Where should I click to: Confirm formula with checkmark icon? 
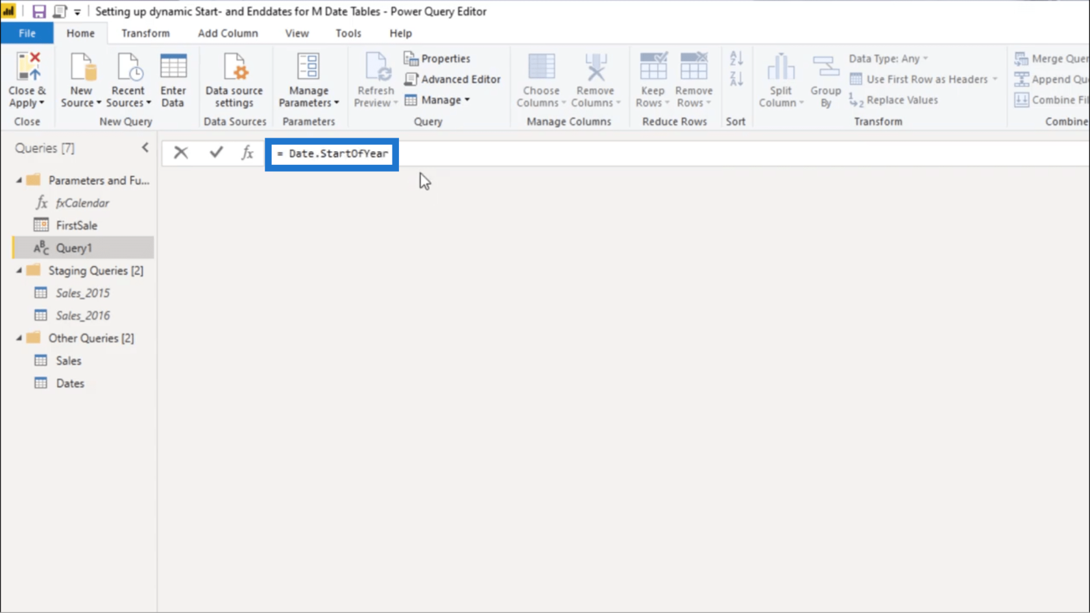pos(216,152)
